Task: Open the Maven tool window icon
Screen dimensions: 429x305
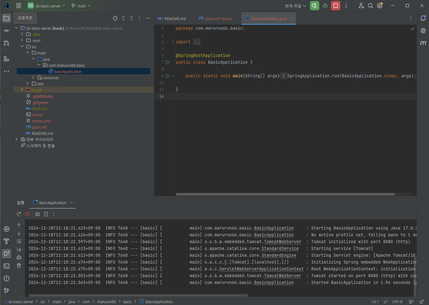Action: pos(423,43)
